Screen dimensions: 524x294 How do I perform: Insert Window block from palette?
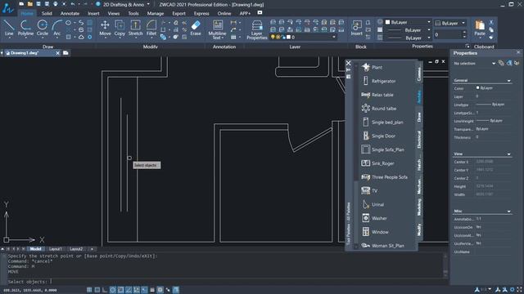click(x=375, y=232)
